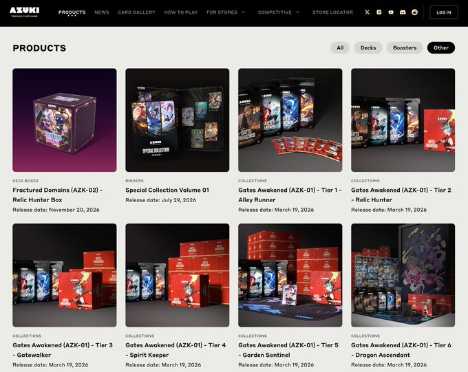Click Special Collection Volume 01 title
The height and width of the screenshot is (372, 468).
pyautogui.click(x=167, y=190)
